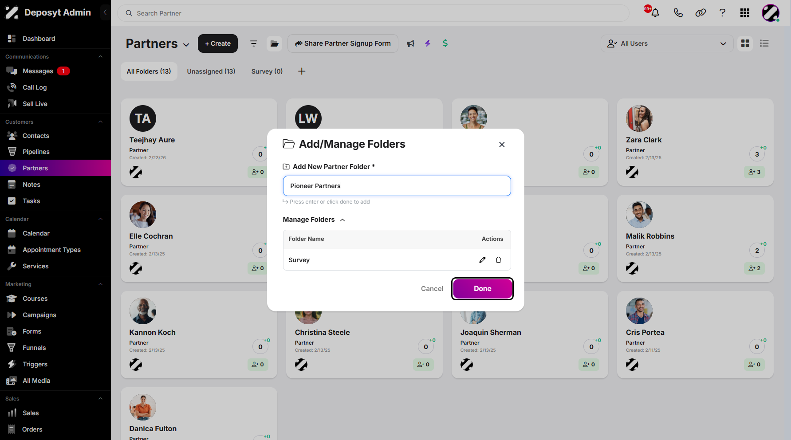The height and width of the screenshot is (440, 791).
Task: Open the All Users dropdown
Action: click(x=667, y=43)
